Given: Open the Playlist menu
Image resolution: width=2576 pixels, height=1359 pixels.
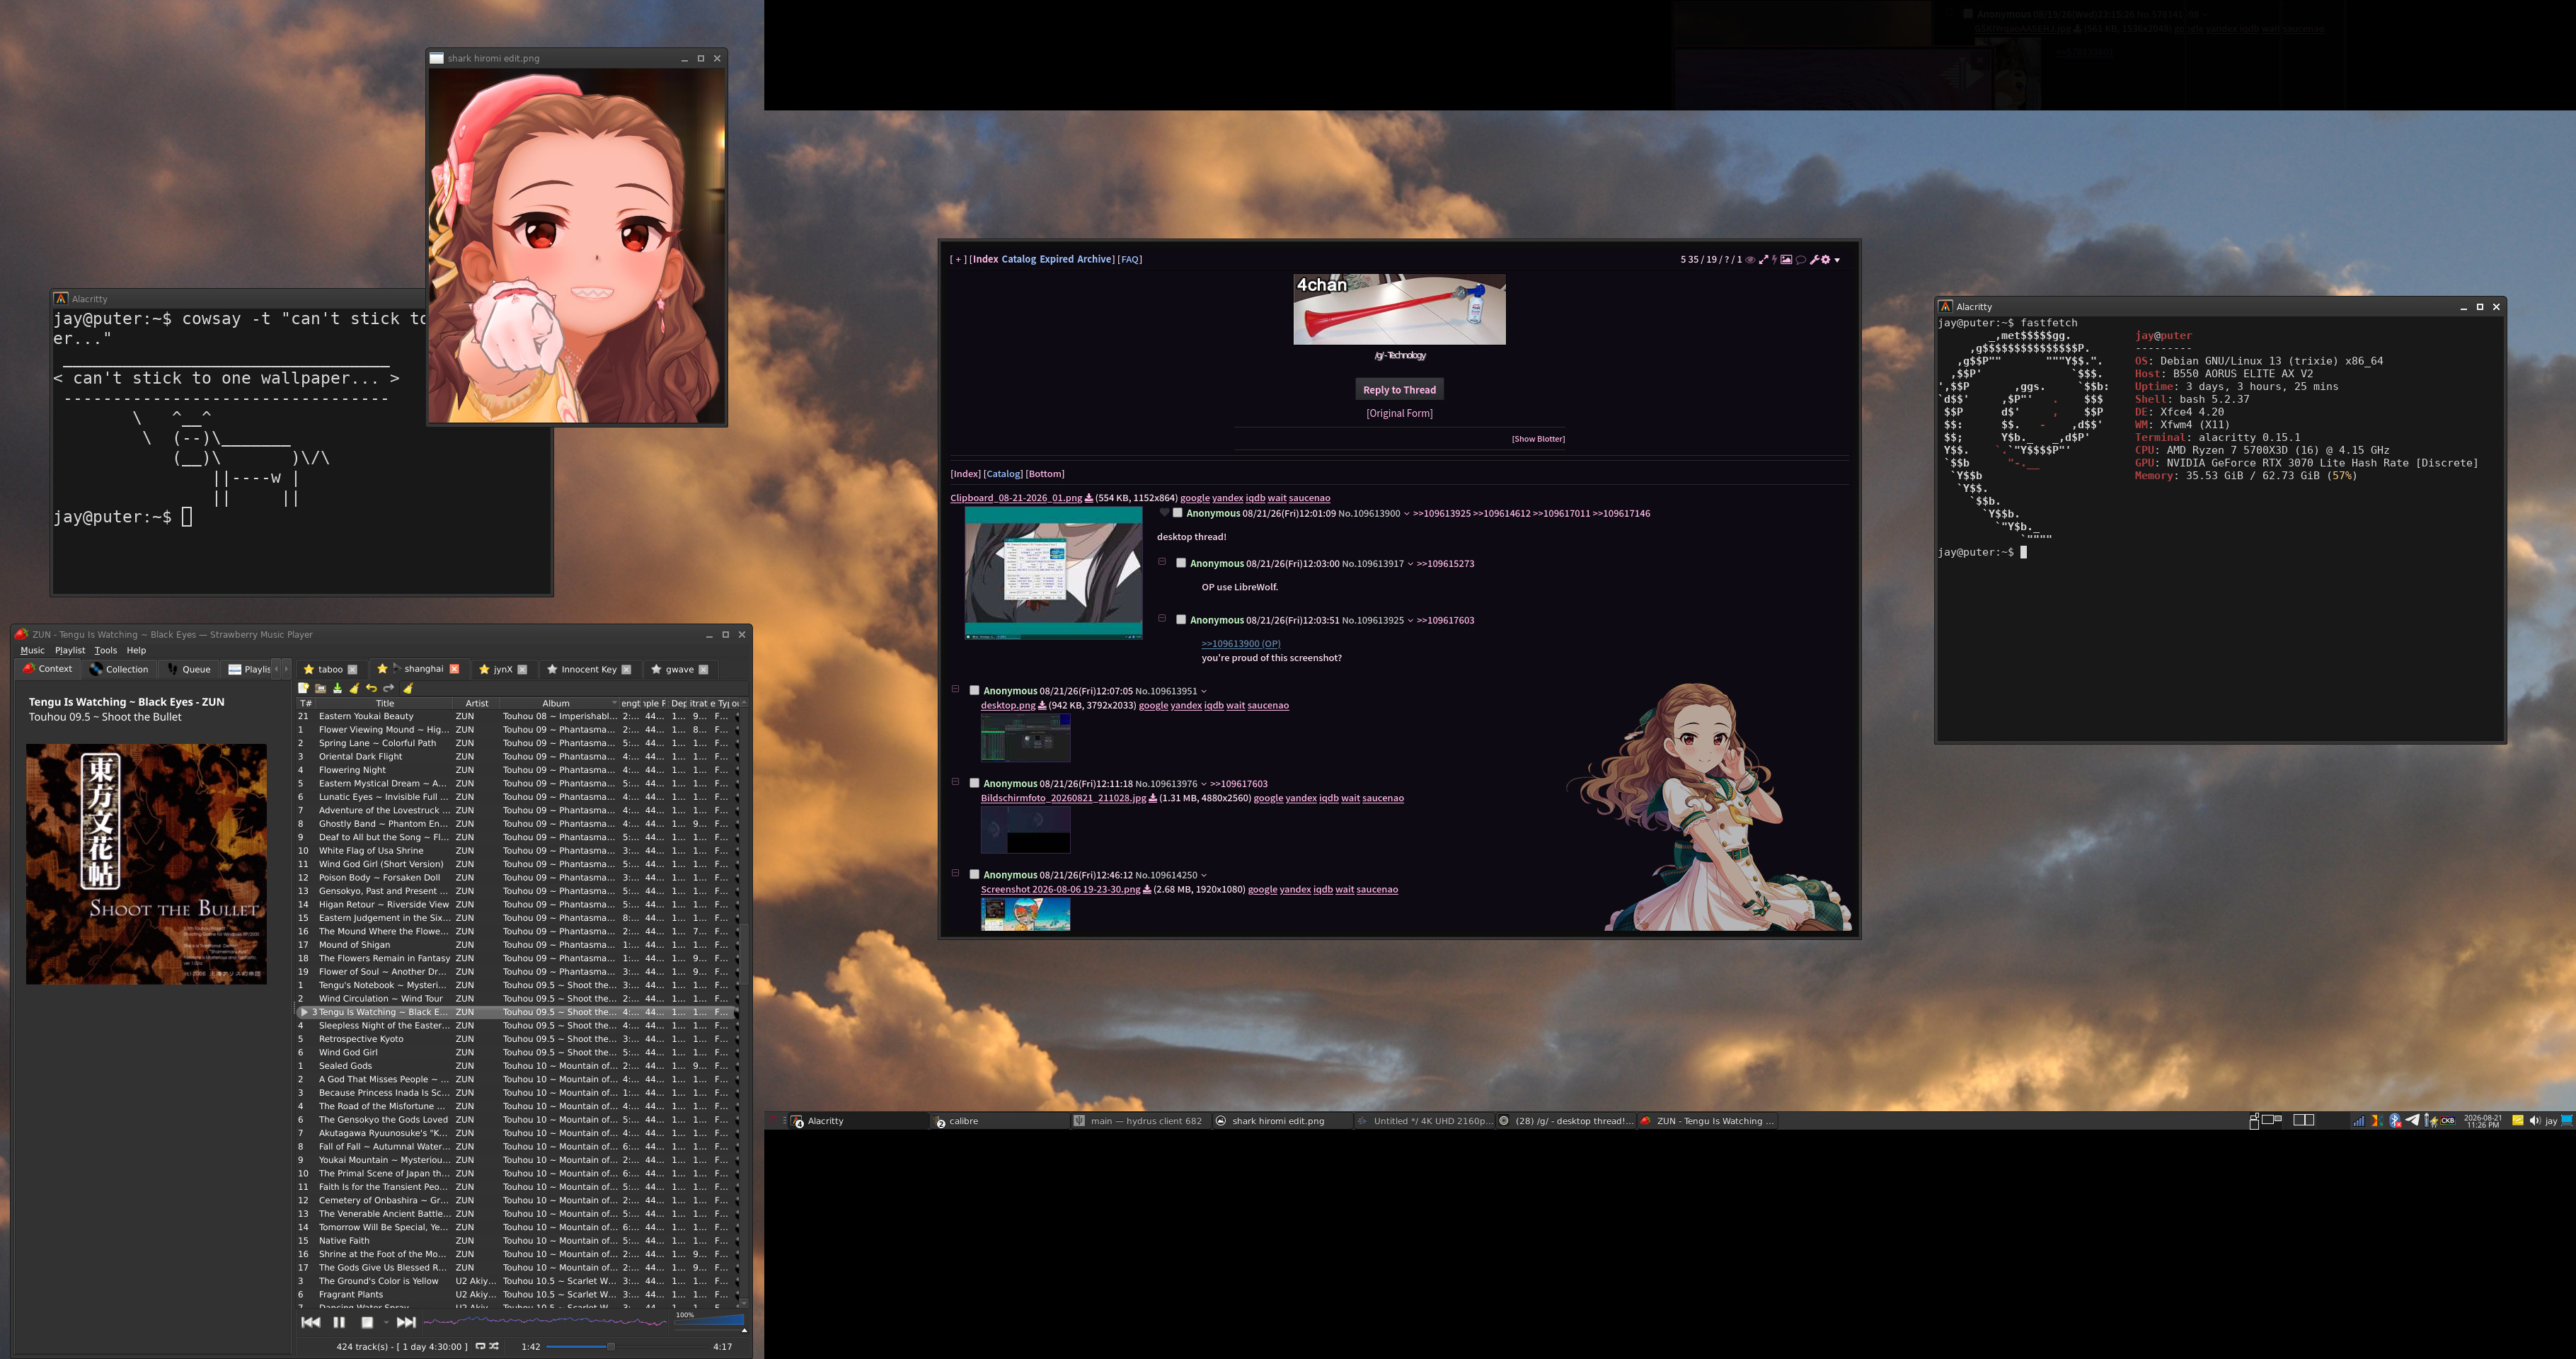Looking at the screenshot, I should 70,650.
